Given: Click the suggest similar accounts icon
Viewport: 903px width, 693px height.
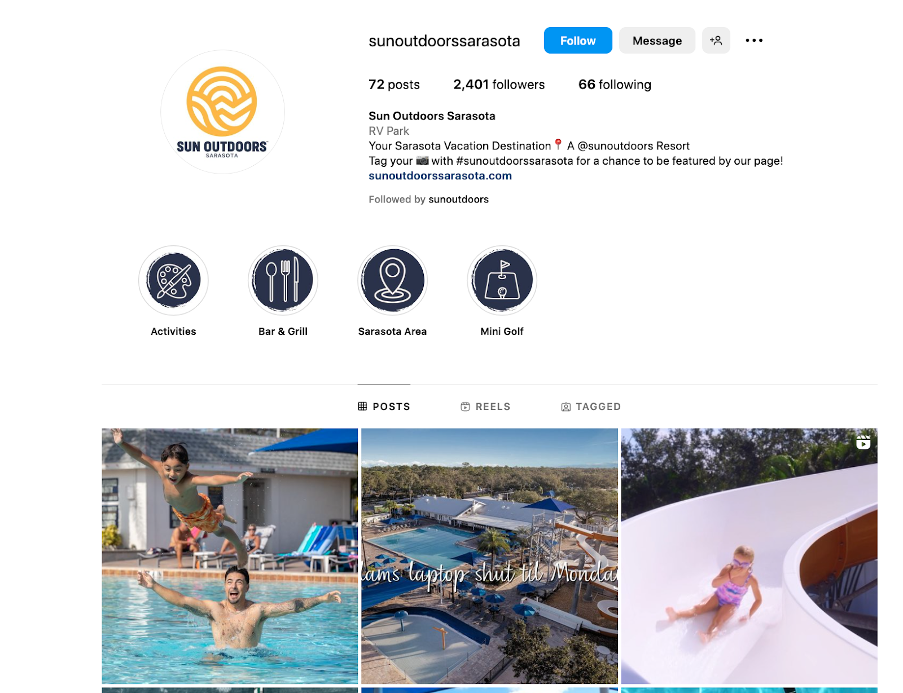Looking at the screenshot, I should (x=716, y=41).
